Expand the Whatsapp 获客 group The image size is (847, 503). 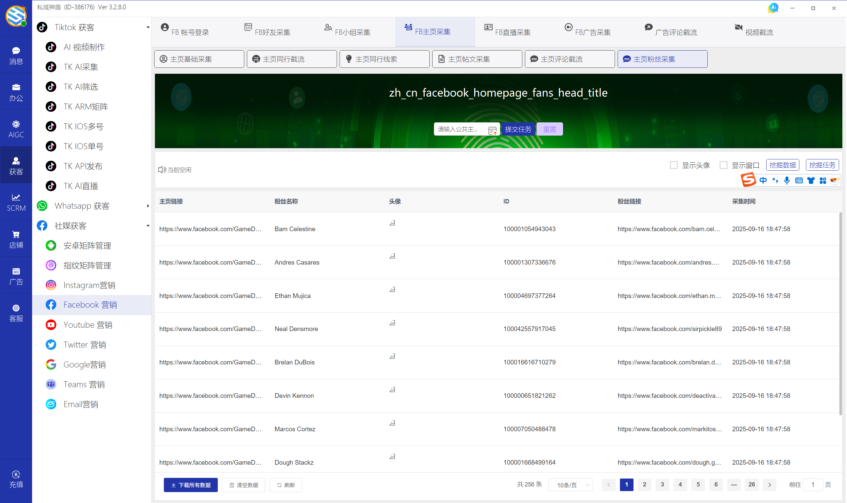tap(148, 206)
